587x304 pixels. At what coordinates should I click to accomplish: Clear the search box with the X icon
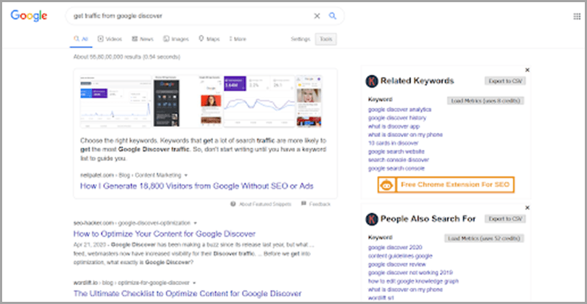[317, 16]
